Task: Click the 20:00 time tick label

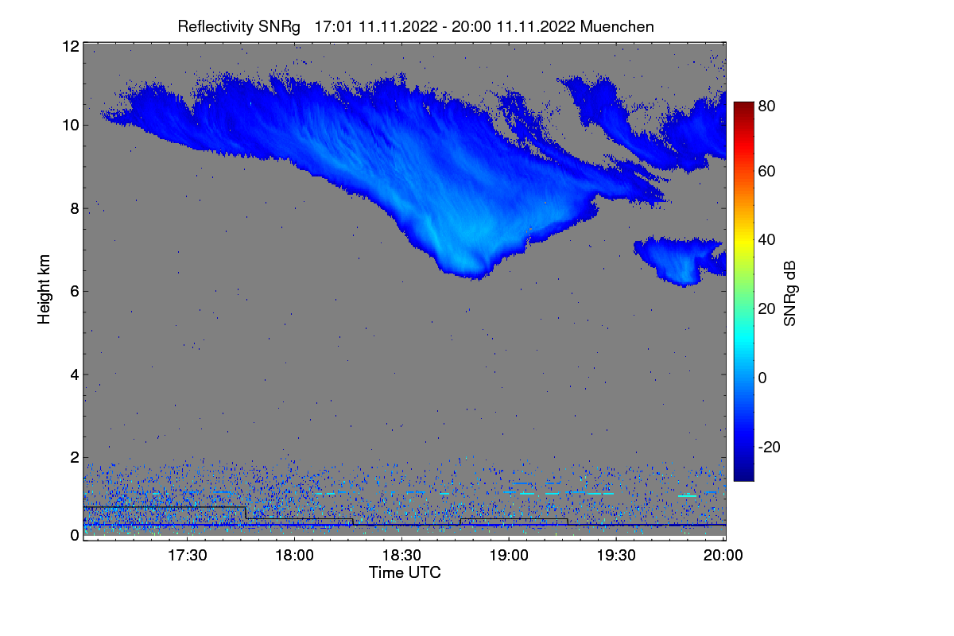Action: pos(723,556)
